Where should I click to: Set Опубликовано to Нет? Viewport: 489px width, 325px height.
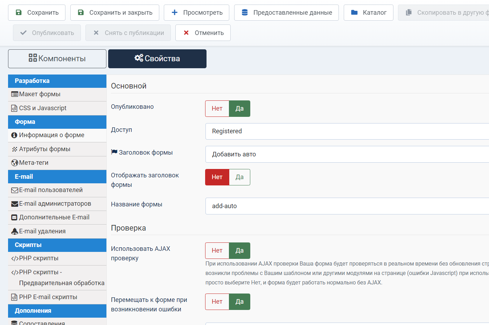pos(217,108)
